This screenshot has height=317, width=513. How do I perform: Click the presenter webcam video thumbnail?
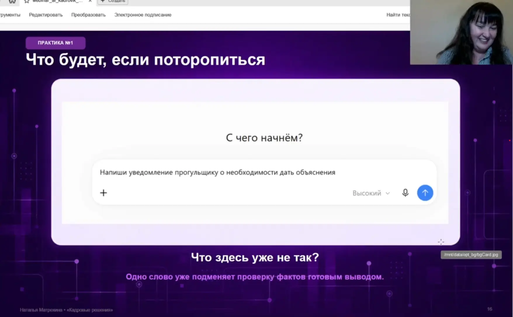[461, 32]
